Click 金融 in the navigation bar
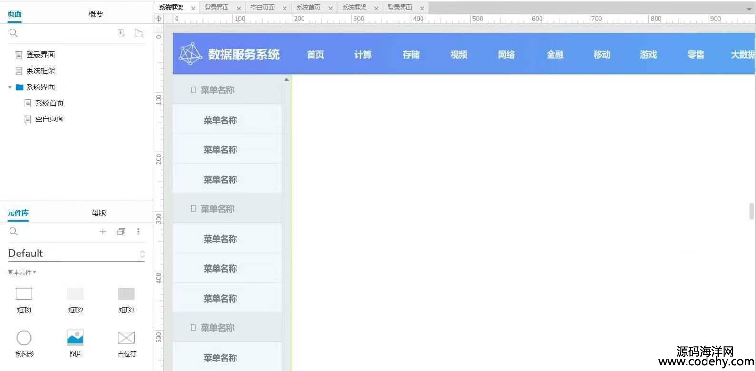756x371 pixels. click(555, 54)
